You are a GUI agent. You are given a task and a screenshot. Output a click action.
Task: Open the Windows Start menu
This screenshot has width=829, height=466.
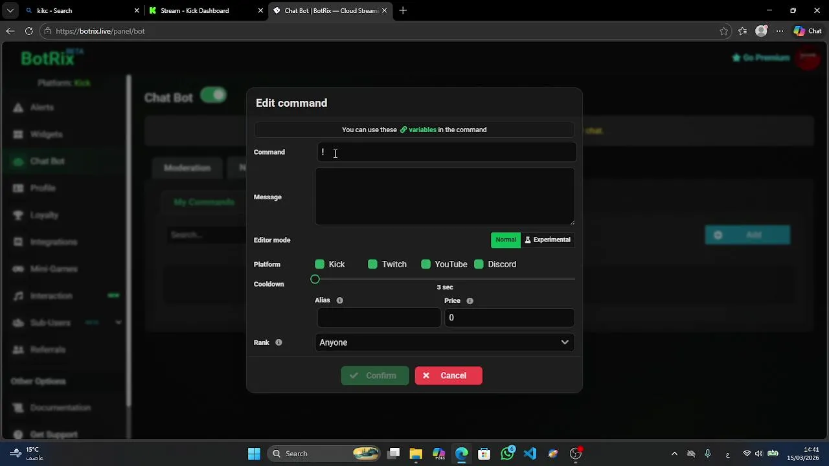[x=254, y=454]
